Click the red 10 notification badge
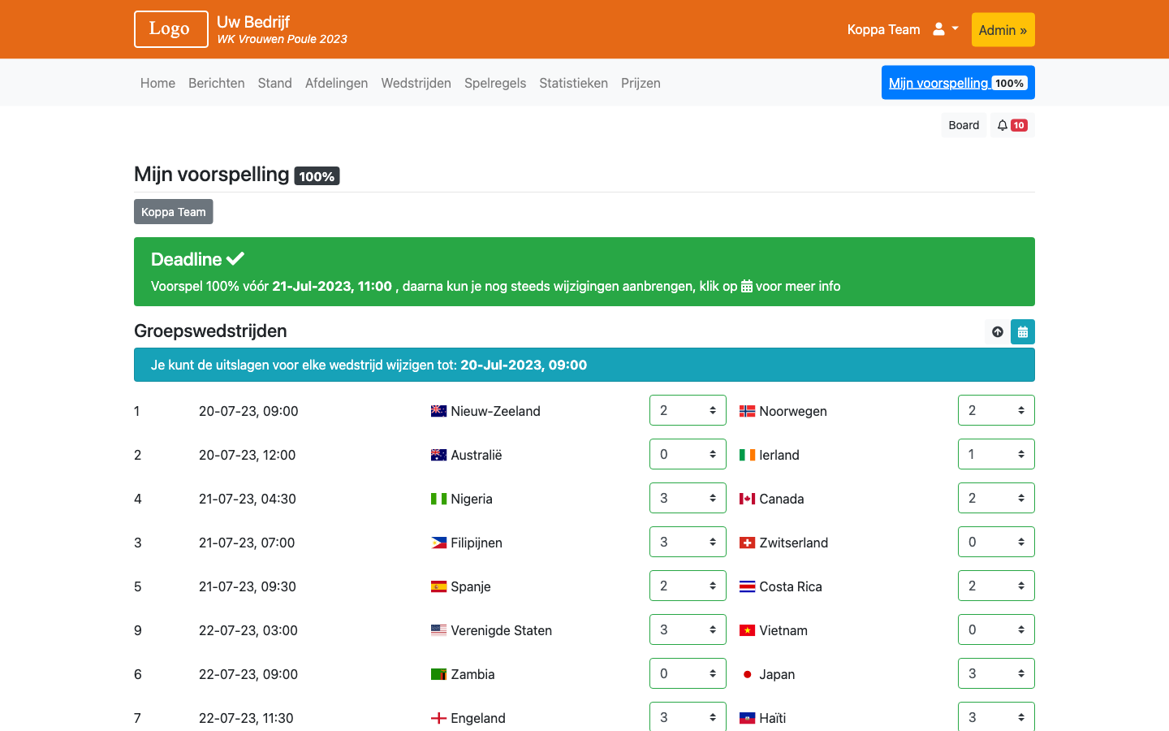1169x731 pixels. click(x=1019, y=125)
